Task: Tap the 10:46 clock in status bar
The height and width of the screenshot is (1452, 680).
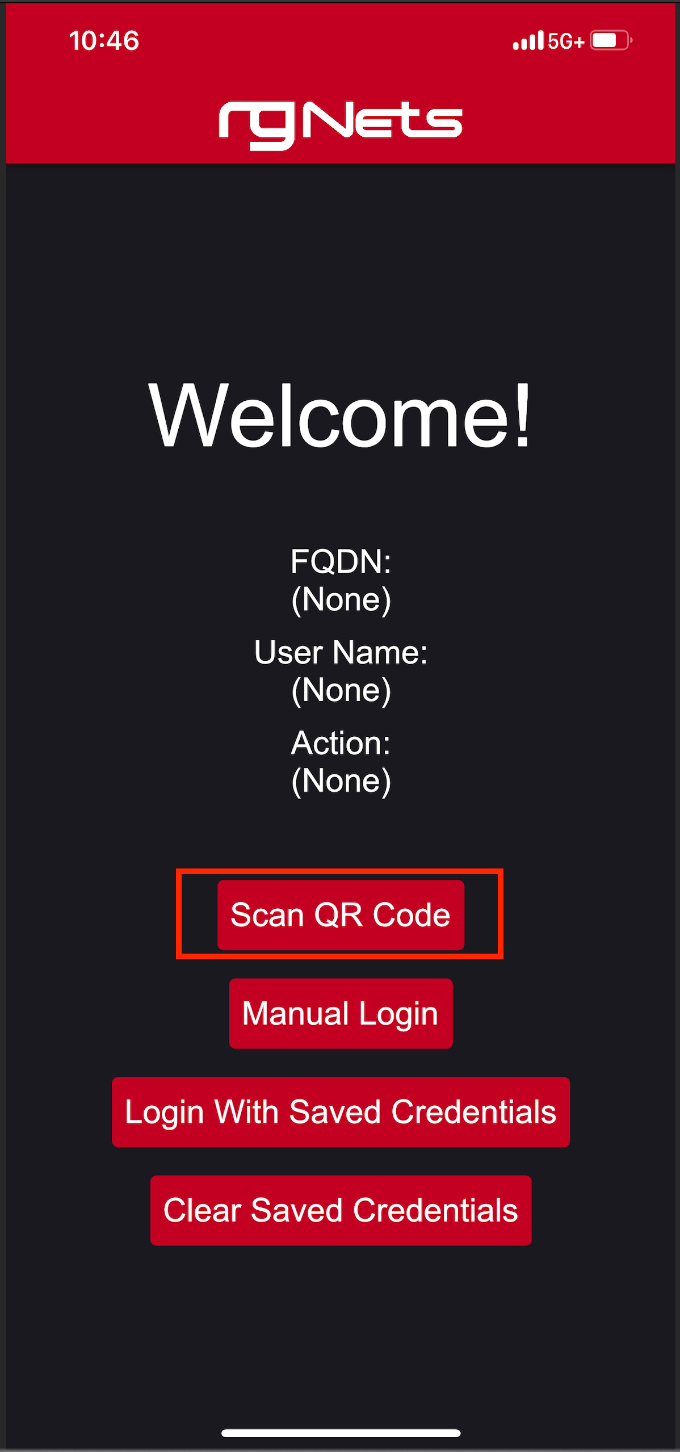Action: pos(104,41)
